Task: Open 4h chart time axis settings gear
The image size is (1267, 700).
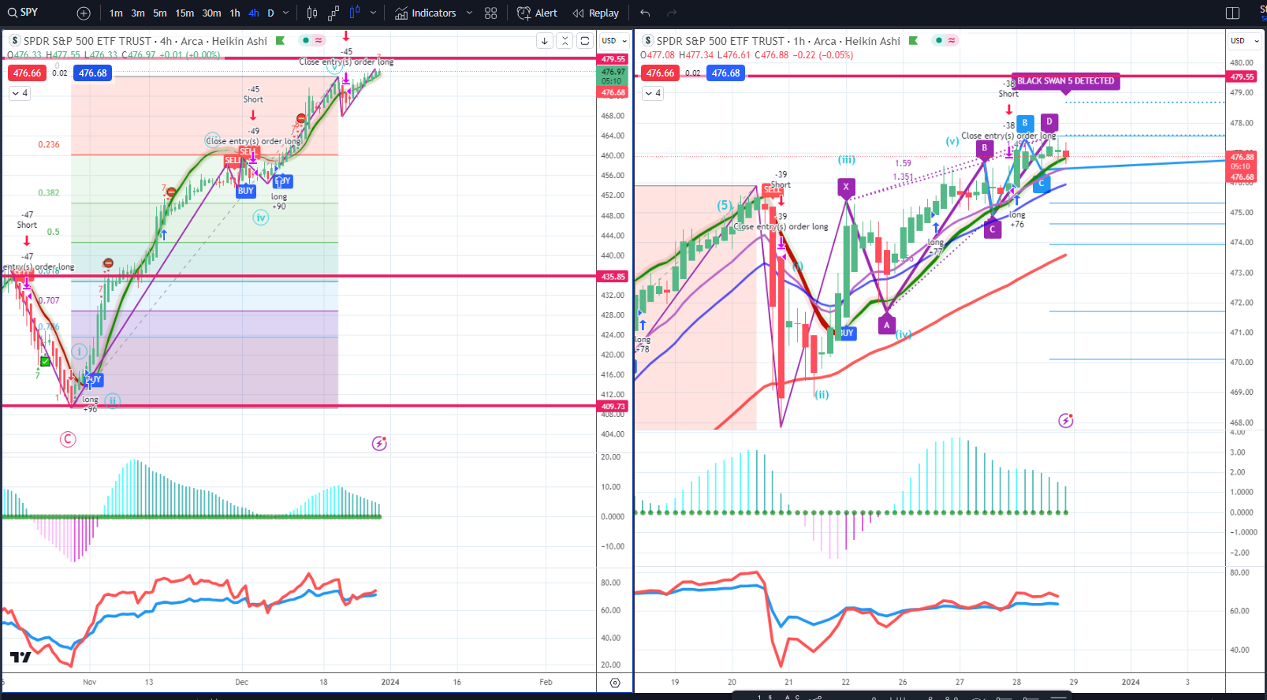Action: click(x=615, y=683)
